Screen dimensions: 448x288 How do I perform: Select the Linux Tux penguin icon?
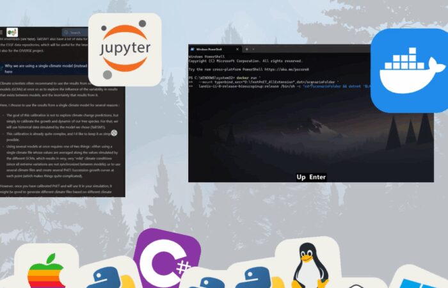point(307,264)
